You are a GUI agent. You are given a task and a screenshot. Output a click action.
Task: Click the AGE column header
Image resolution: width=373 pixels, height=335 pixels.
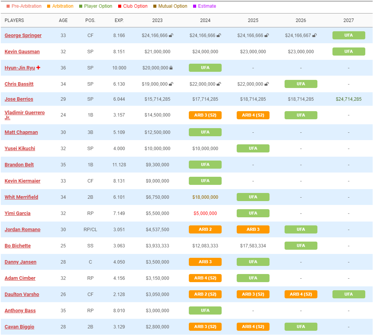coord(63,20)
